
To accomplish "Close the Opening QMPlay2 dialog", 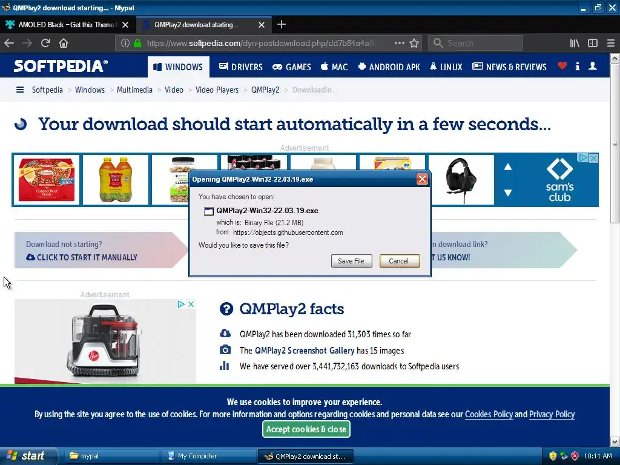I will [x=422, y=179].
